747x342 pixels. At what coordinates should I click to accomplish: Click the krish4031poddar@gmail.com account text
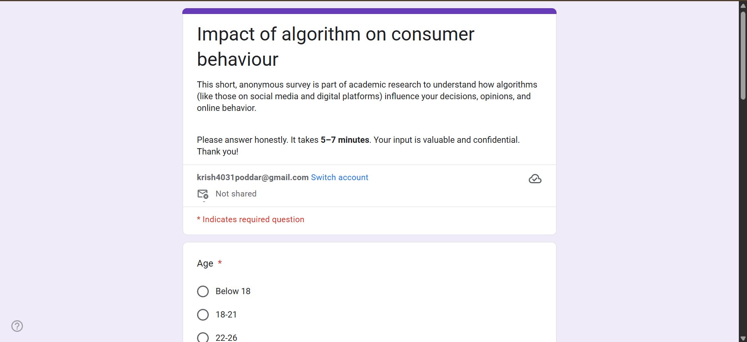(x=253, y=177)
